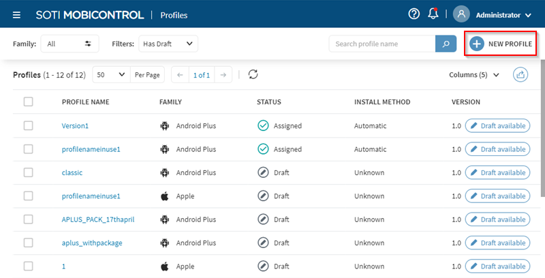This screenshot has height=278, width=545.
Task: Refresh the profiles list
Action: (253, 74)
